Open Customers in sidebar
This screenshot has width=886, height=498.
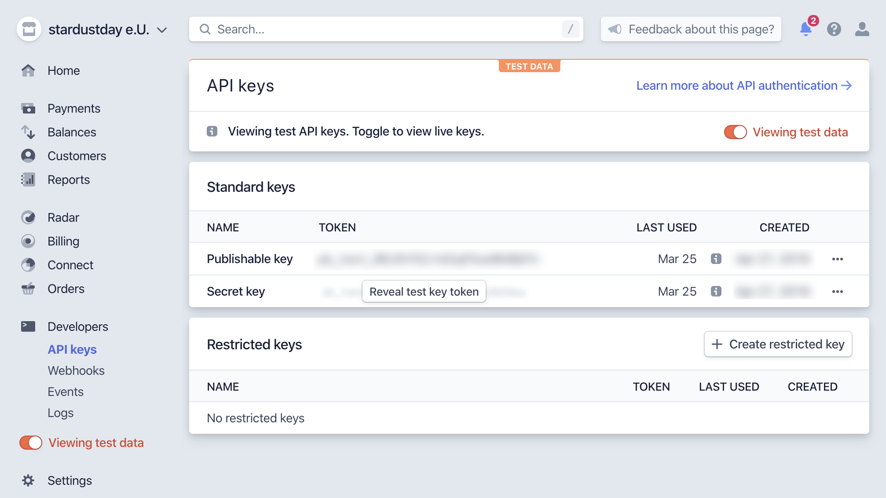(77, 156)
